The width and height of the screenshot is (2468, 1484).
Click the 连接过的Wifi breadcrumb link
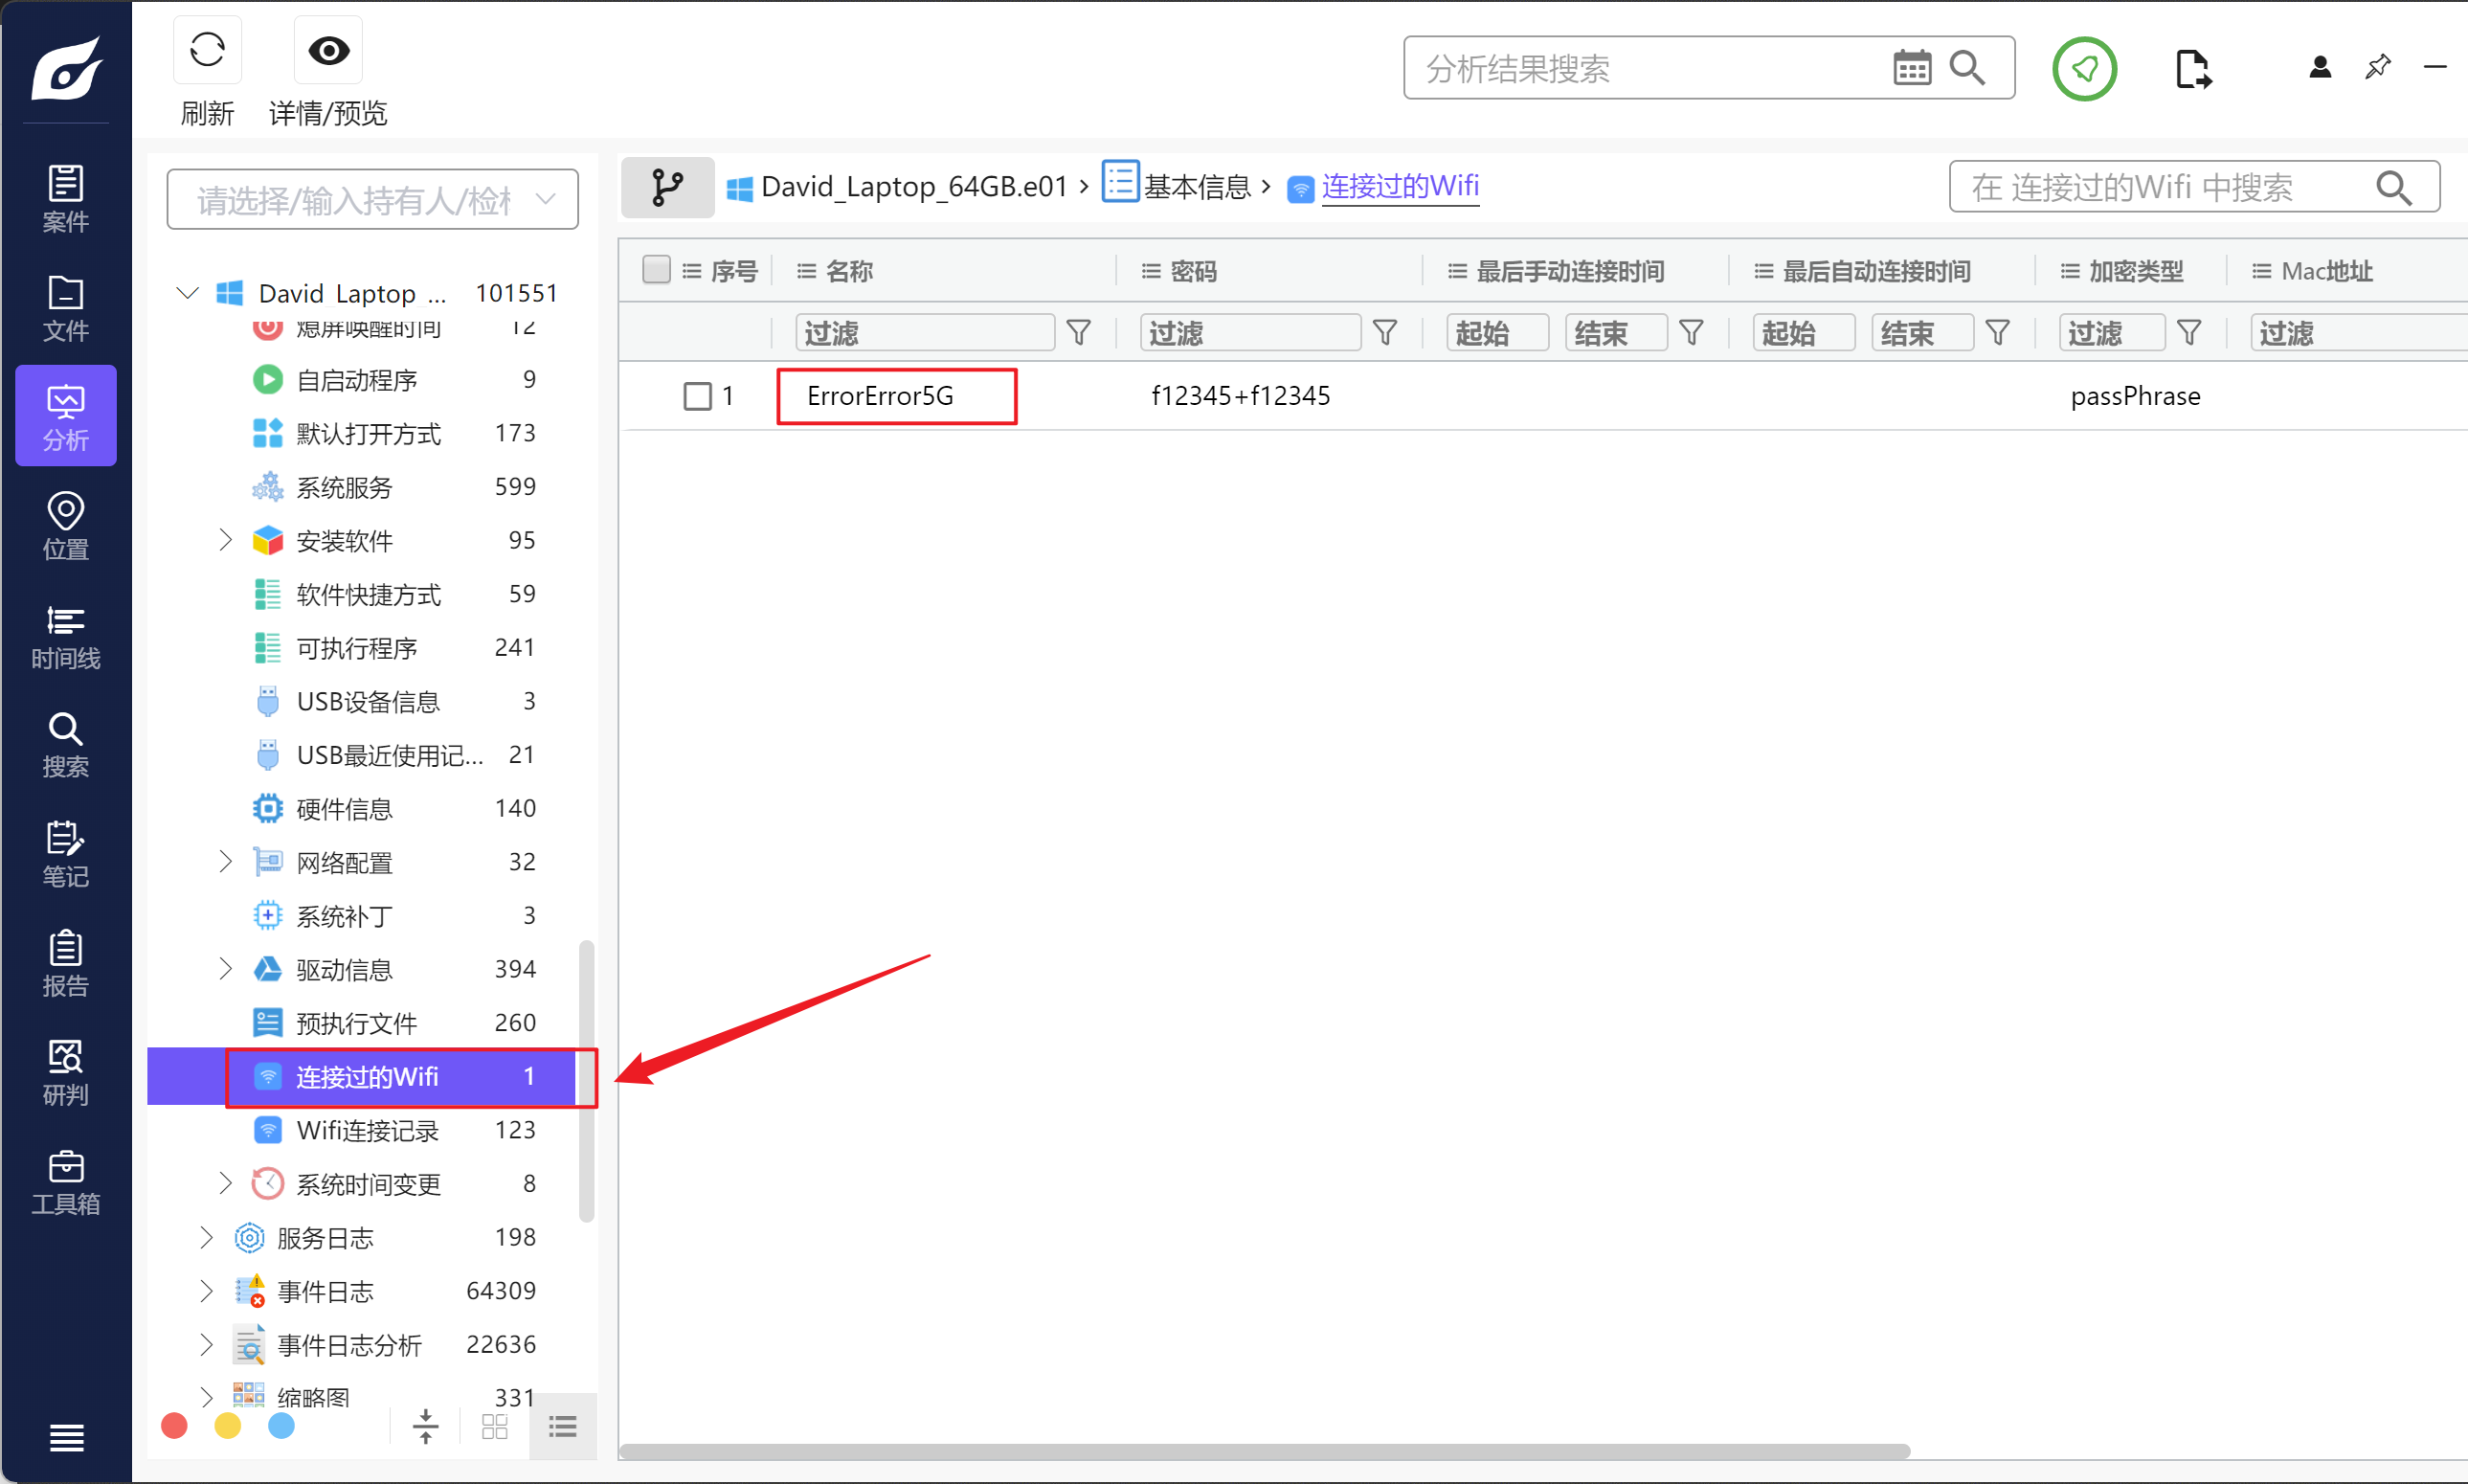point(1400,186)
